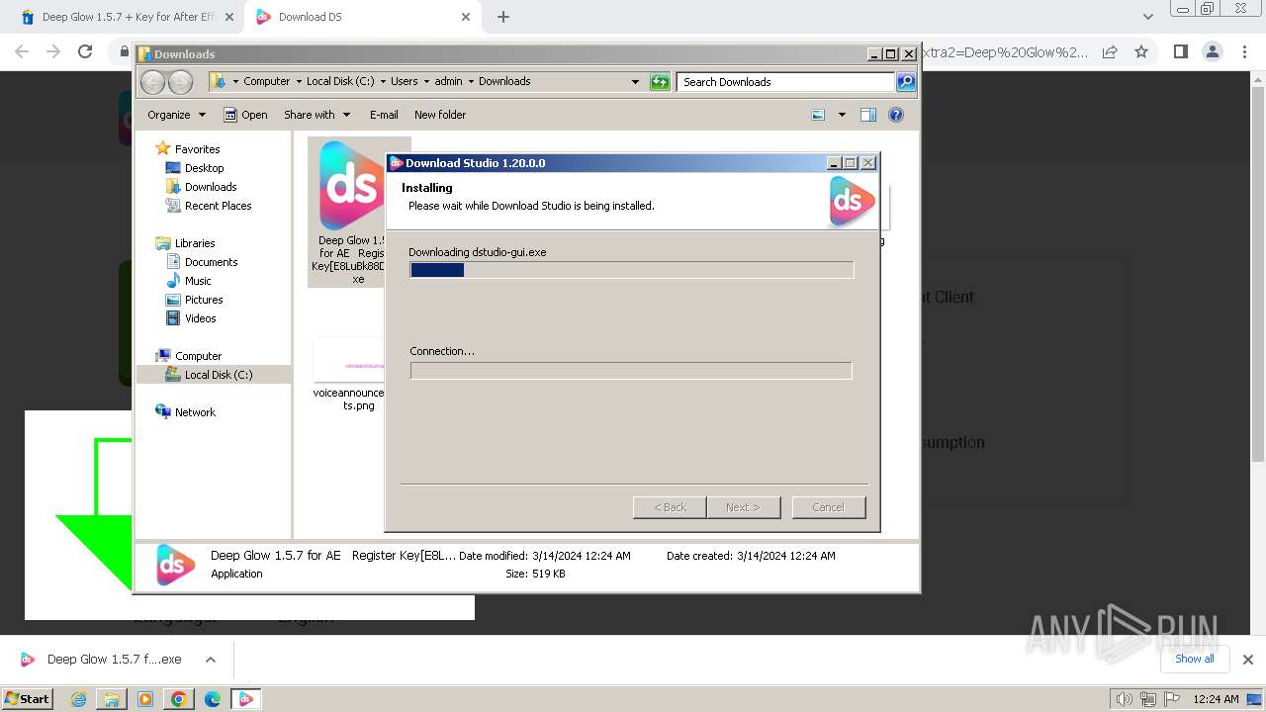The image size is (1266, 712).
Task: Open Windows Explorer taskbar icon
Action: (x=112, y=699)
